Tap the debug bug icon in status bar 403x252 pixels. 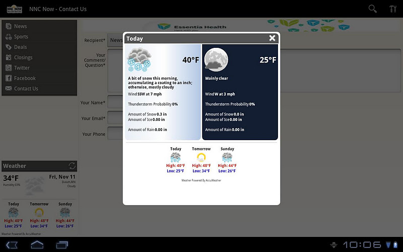click(333, 244)
